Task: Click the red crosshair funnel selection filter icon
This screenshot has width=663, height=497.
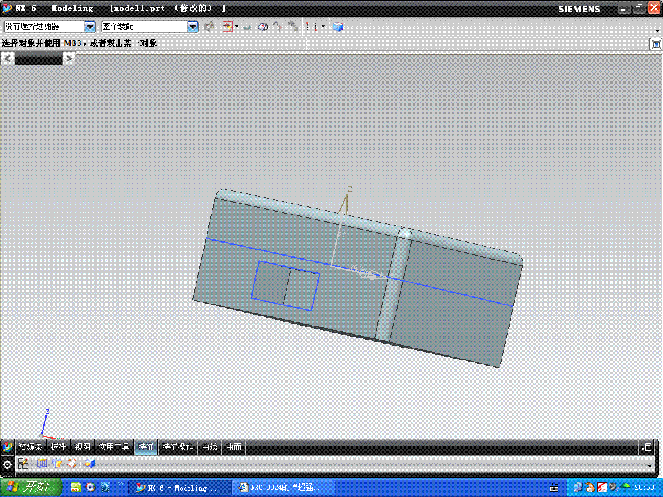Action: pyautogui.click(x=227, y=27)
